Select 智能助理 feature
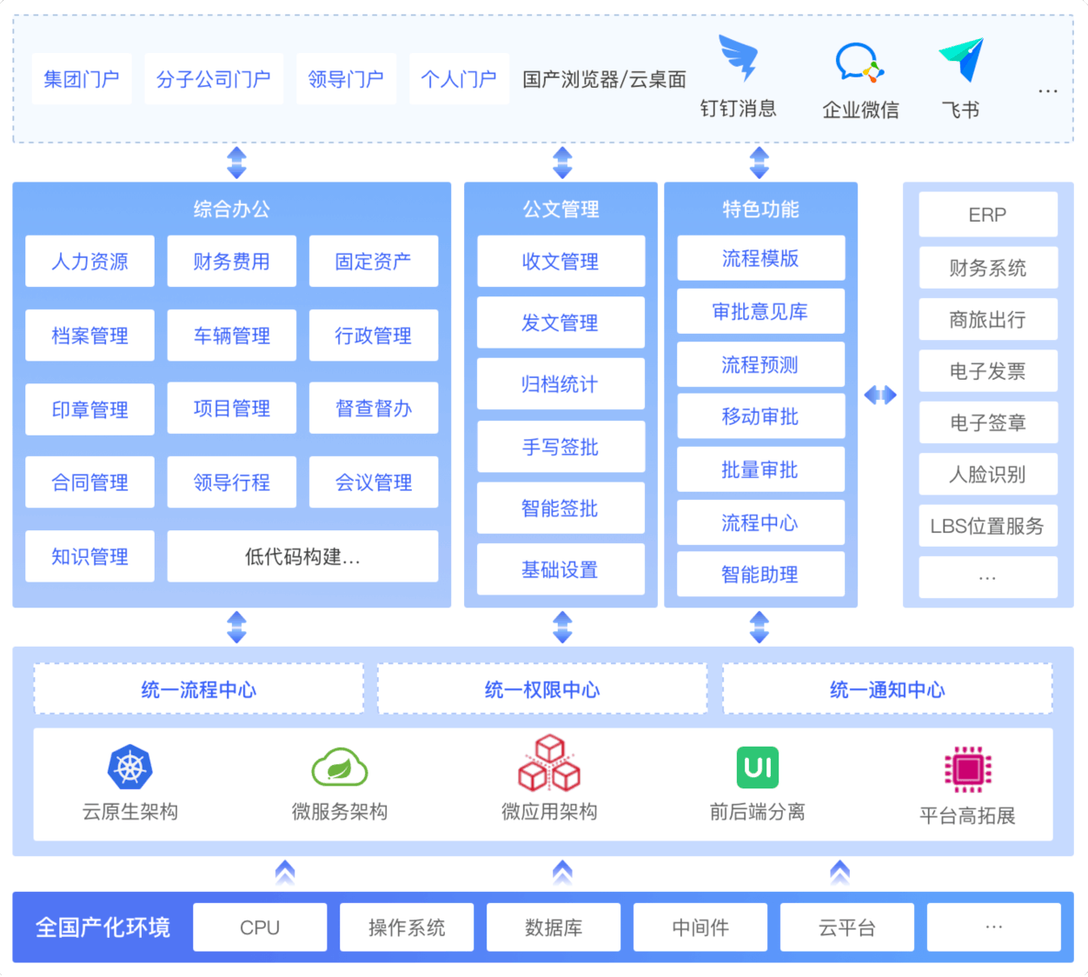Screen dimensions: 1088x977 tap(760, 574)
